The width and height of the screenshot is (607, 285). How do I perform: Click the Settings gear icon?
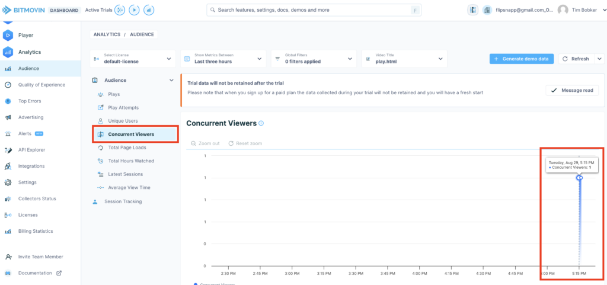point(8,182)
